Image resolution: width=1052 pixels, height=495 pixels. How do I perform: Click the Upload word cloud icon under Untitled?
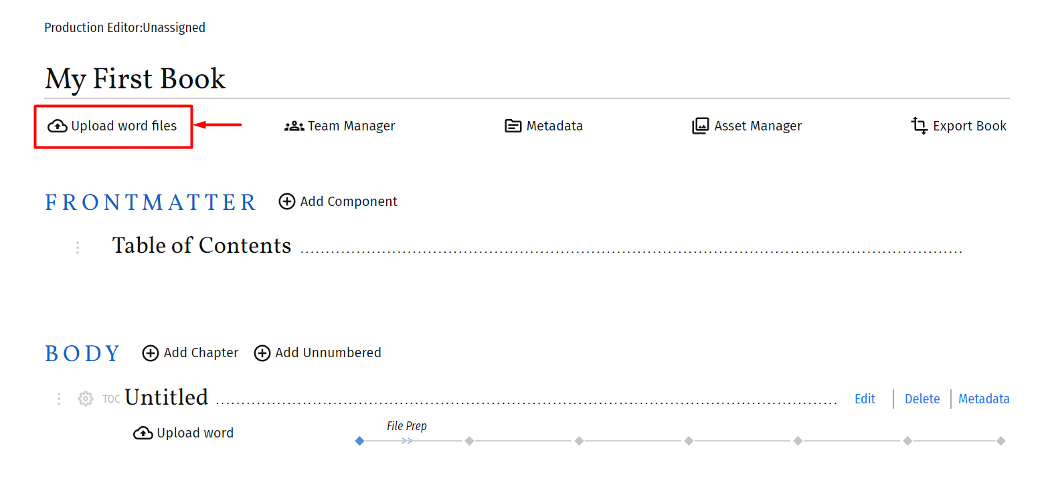coord(143,433)
